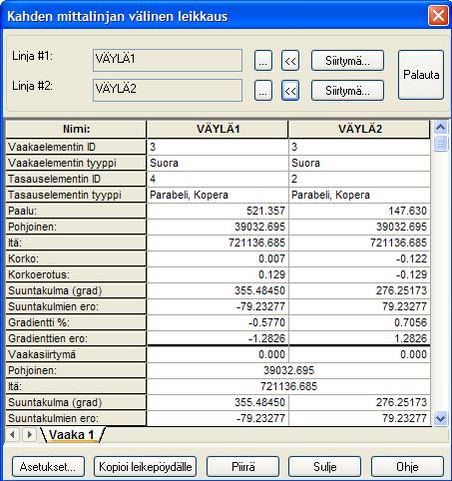Click the scroll up arrow of the table
Image resolution: width=452 pixels, height=481 pixels.
[x=441, y=128]
